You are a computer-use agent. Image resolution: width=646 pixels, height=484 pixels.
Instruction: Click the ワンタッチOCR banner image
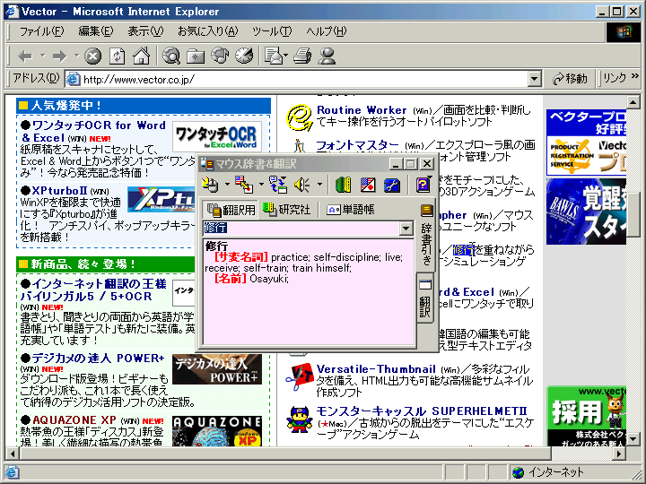click(217, 136)
